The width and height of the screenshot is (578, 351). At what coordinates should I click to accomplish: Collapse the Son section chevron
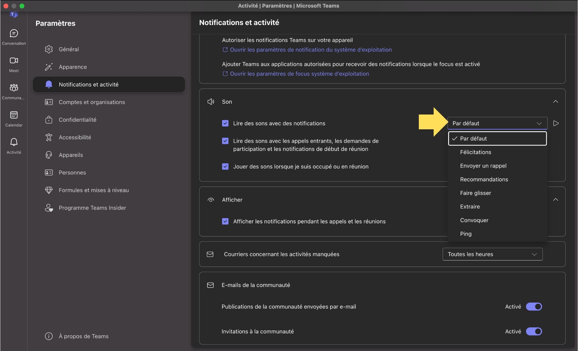(x=555, y=102)
